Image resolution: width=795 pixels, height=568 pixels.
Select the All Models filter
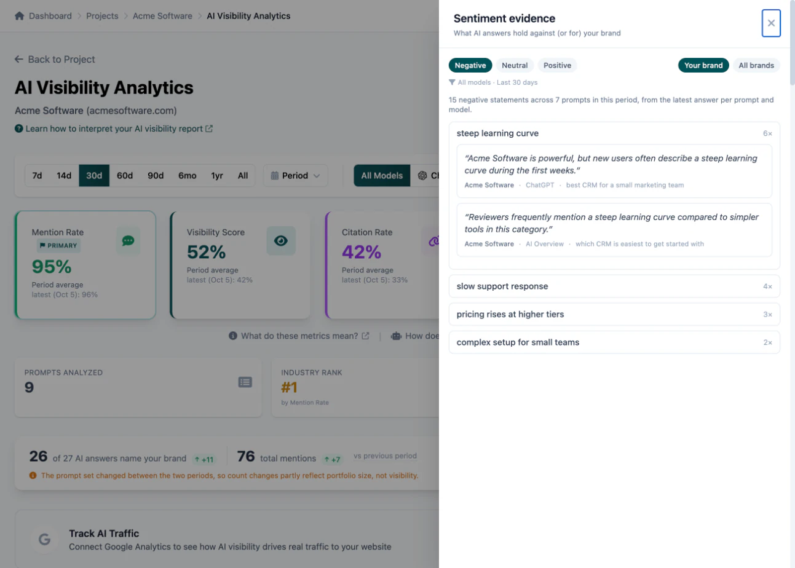[382, 176]
